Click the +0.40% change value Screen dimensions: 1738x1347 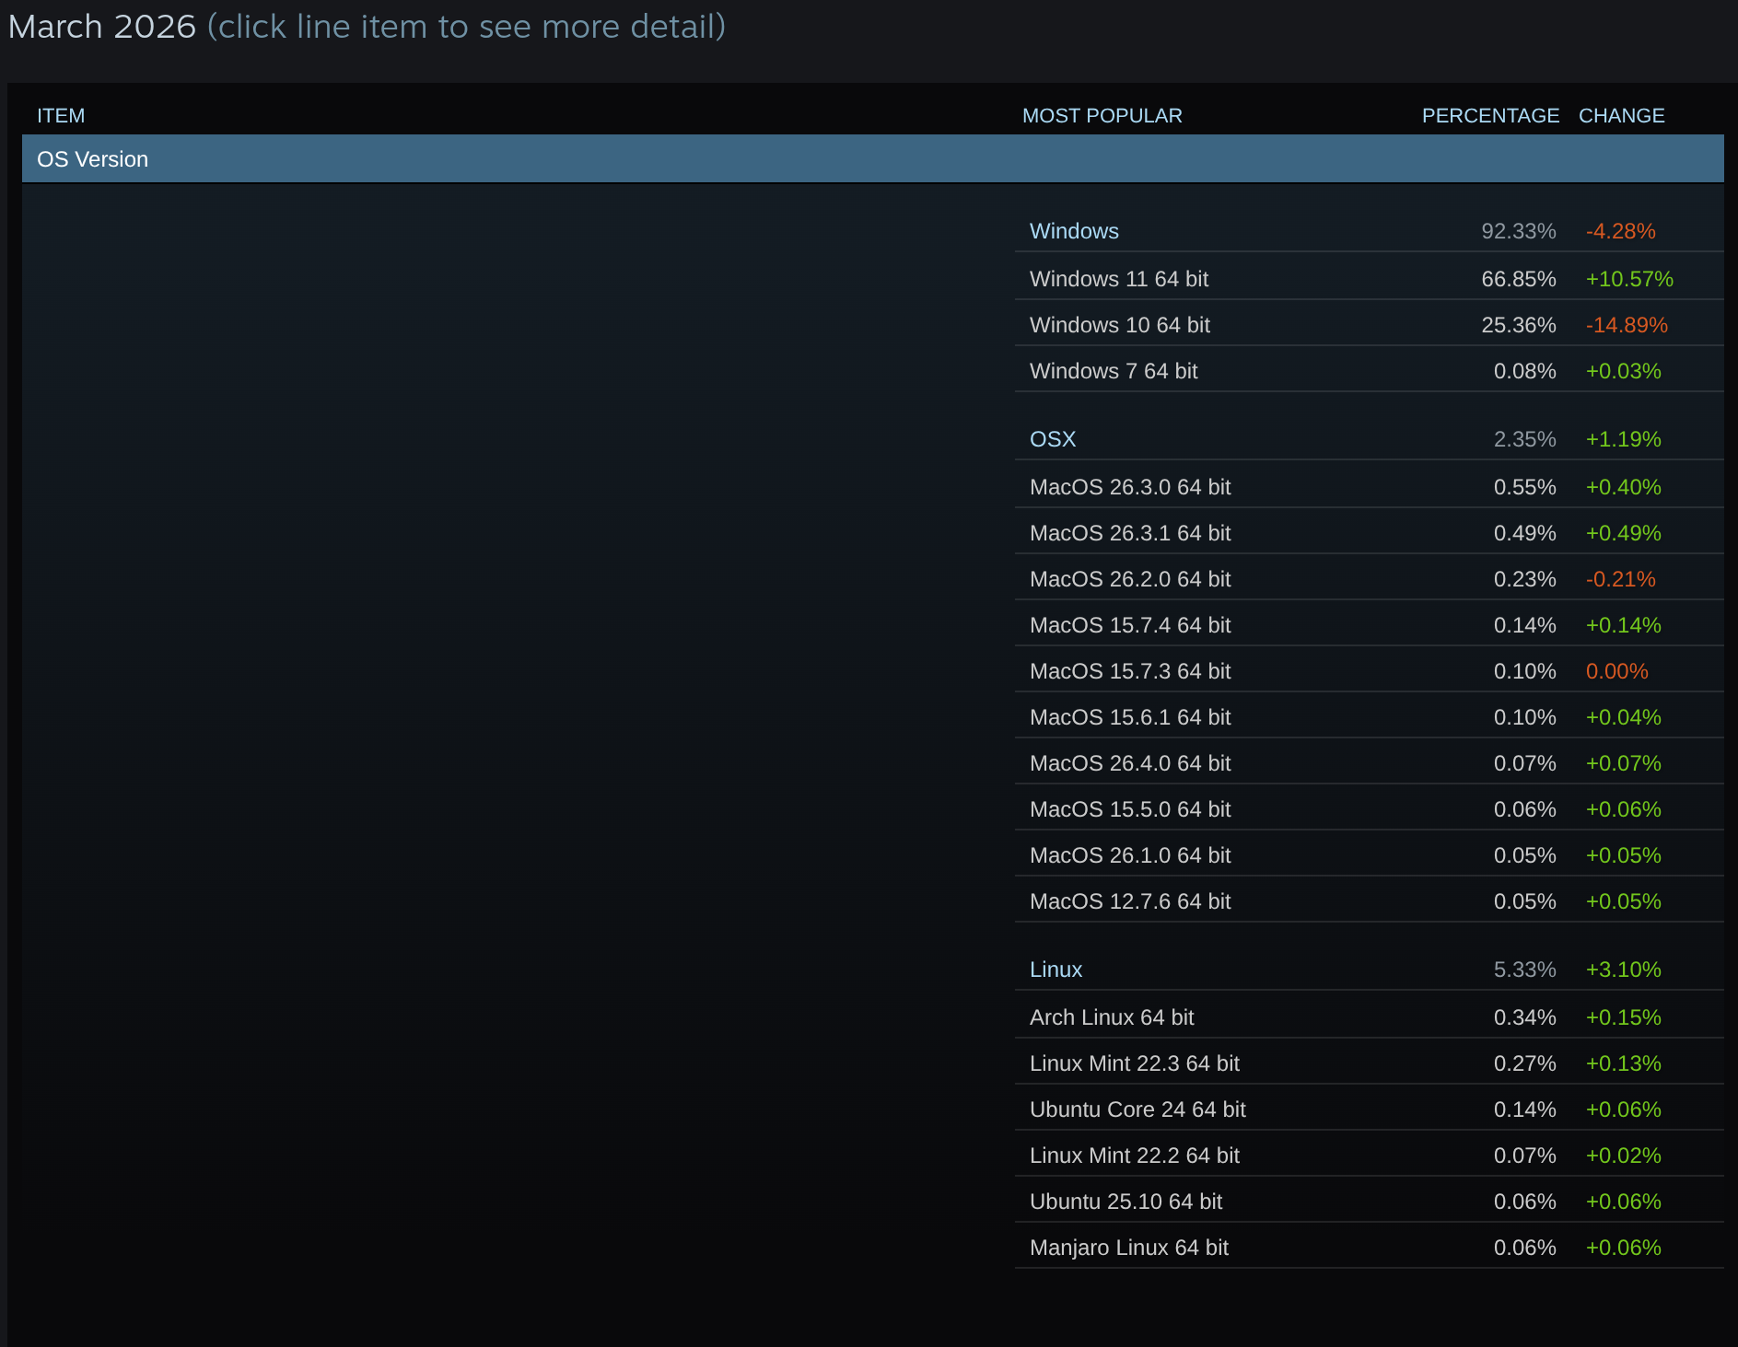[x=1624, y=487]
